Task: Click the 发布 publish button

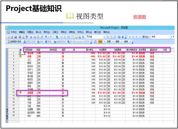Action: click(x=40, y=42)
